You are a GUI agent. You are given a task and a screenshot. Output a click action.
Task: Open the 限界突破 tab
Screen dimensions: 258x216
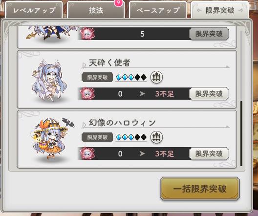click(x=220, y=10)
